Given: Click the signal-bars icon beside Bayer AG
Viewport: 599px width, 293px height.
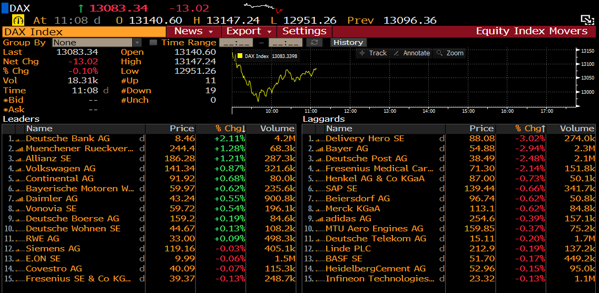Looking at the screenshot, I should click(x=320, y=149).
